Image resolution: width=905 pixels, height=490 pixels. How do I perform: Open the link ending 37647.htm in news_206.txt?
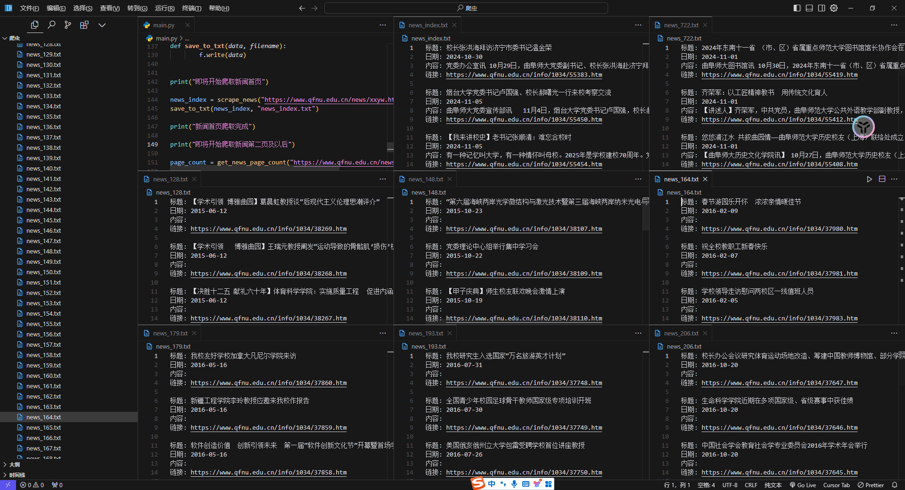pos(780,383)
